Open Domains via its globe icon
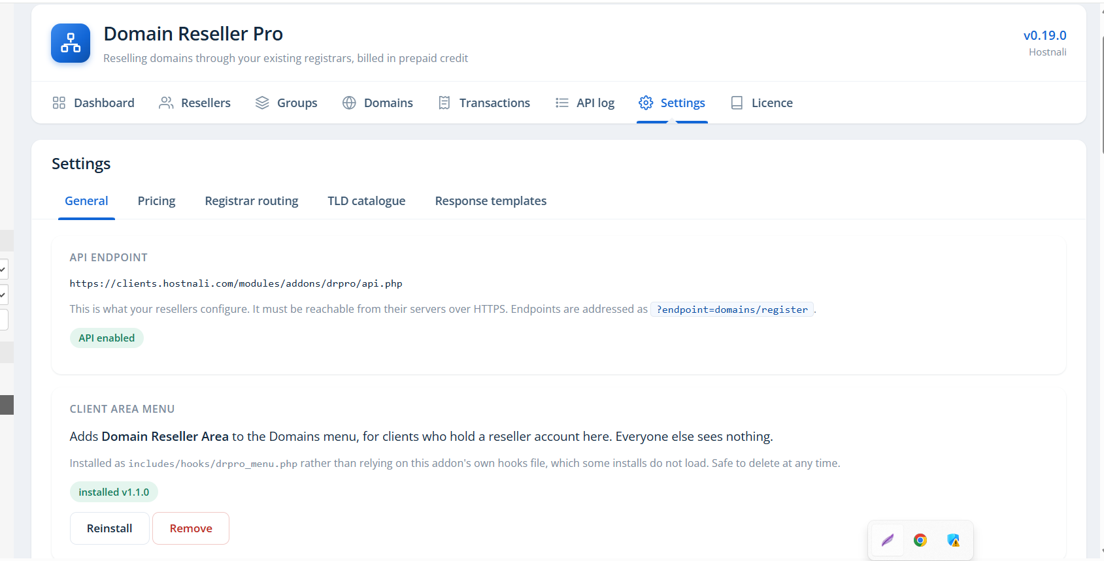 349,103
